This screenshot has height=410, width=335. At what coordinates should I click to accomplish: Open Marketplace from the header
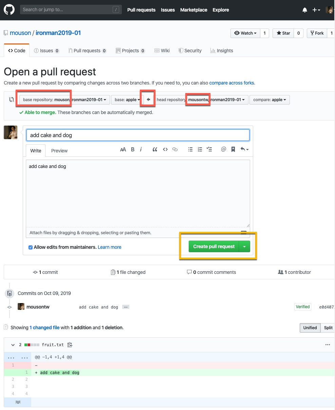tap(194, 10)
